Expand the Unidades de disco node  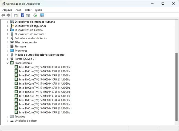(x=8, y=121)
